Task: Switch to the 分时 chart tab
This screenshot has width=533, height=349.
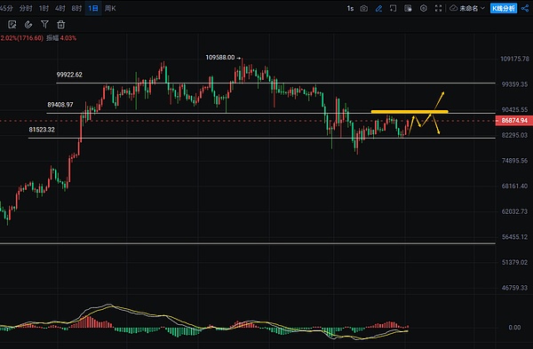Action: [x=26, y=8]
